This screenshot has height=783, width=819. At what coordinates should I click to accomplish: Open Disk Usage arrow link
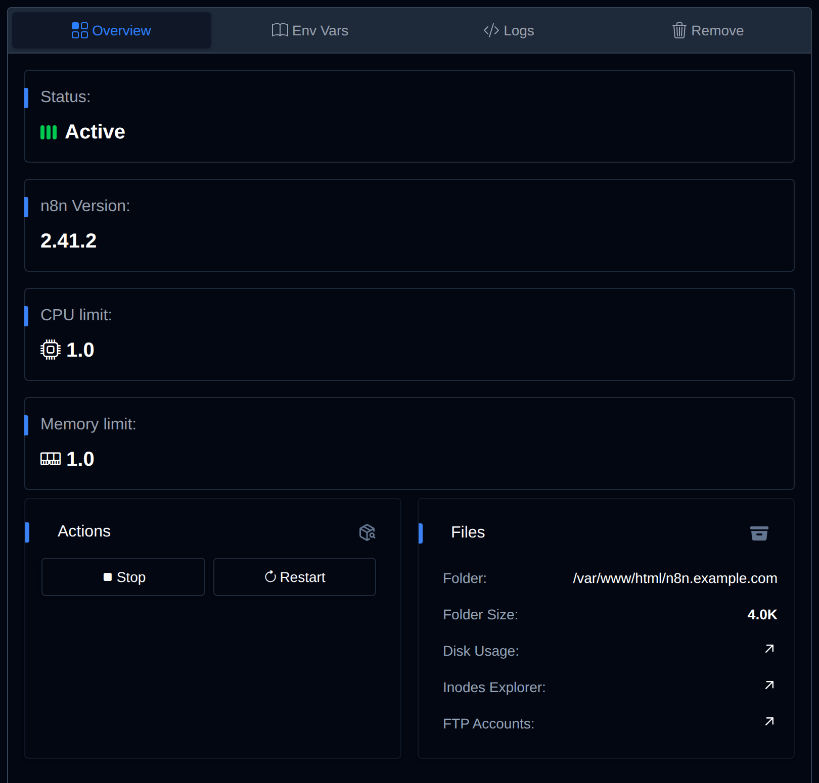pos(769,649)
